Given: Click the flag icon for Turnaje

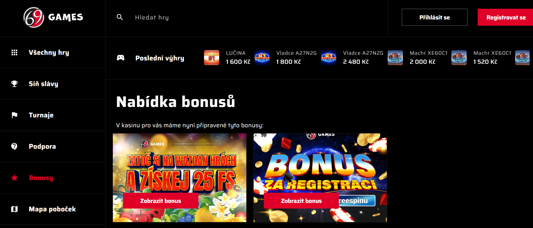Looking at the screenshot, I should [x=14, y=115].
